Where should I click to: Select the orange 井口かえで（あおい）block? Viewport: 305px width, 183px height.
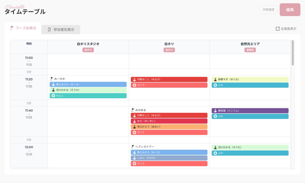click(x=169, y=127)
